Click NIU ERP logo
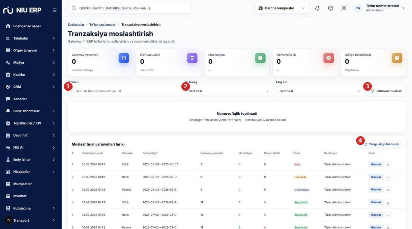412x229 pixels. click(22, 10)
